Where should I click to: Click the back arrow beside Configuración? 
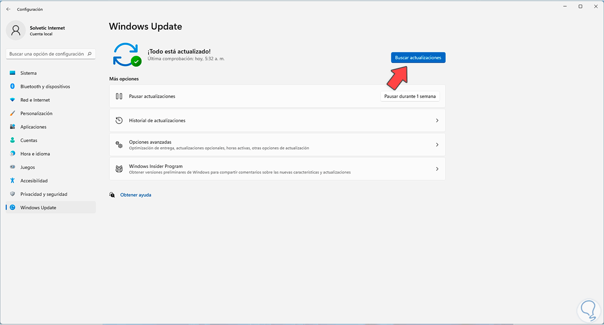pos(8,9)
